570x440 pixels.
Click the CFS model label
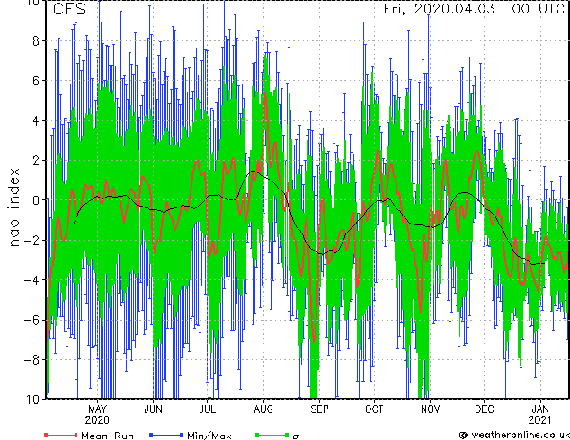(69, 9)
